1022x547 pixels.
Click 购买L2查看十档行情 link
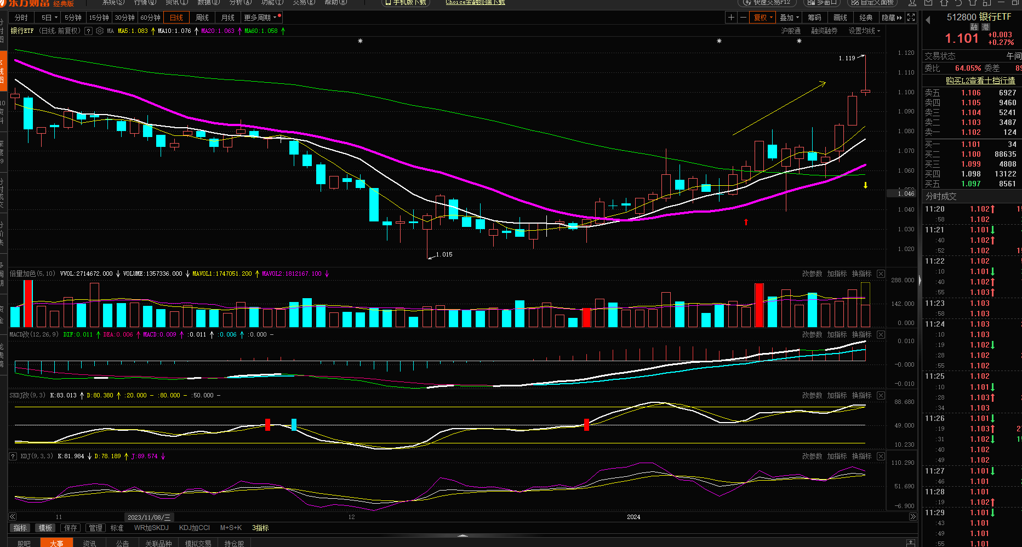pyautogui.click(x=980, y=81)
